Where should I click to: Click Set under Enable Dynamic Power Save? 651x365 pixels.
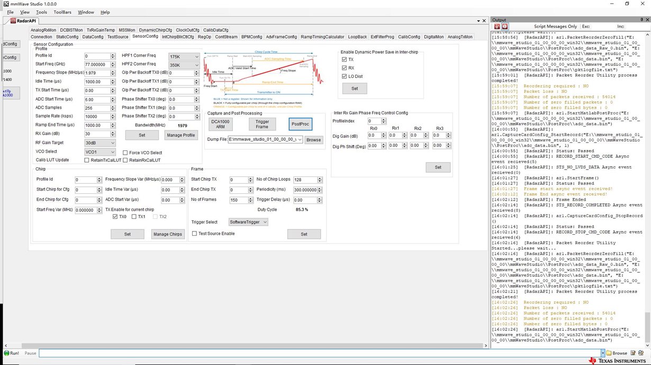355,89
